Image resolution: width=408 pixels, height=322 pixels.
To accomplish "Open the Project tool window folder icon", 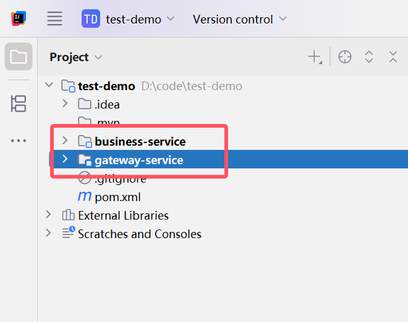I will point(19,57).
